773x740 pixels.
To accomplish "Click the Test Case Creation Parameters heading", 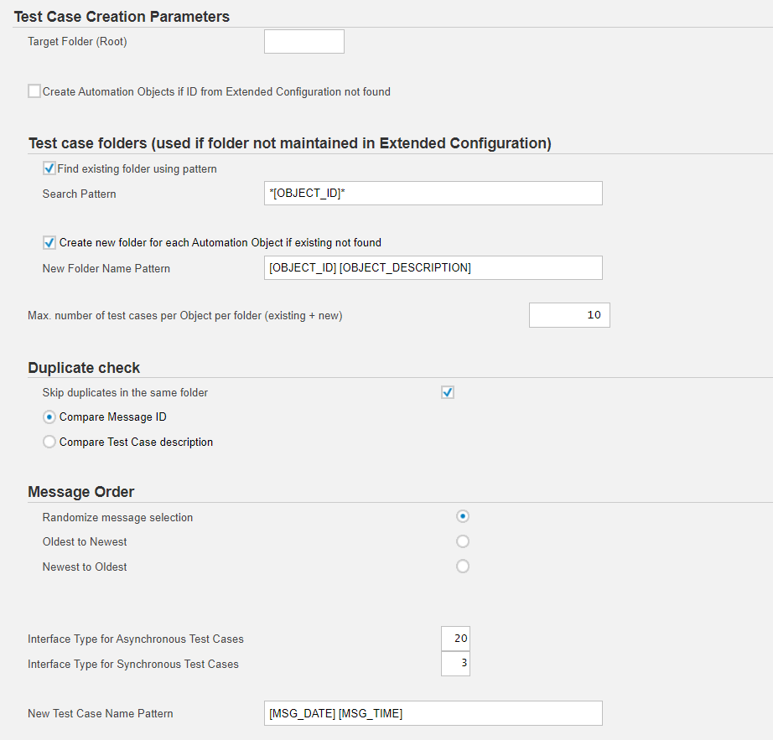I will pos(122,17).
